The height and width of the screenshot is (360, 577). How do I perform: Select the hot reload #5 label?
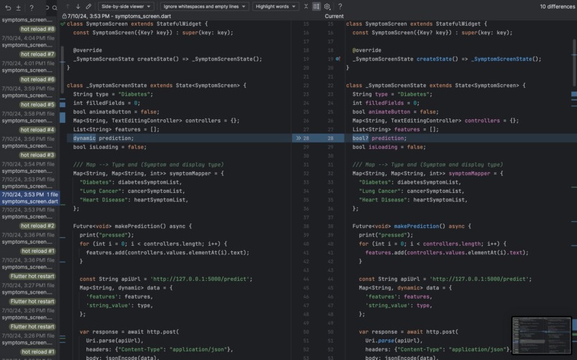coord(37,105)
